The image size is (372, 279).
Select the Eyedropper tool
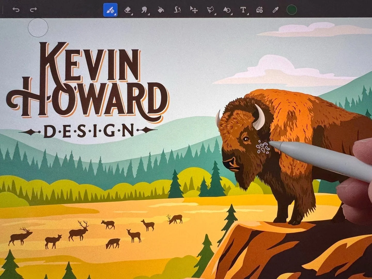[276, 10]
